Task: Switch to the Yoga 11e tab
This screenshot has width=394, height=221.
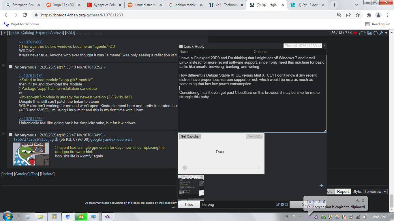Action: [x=64, y=5]
